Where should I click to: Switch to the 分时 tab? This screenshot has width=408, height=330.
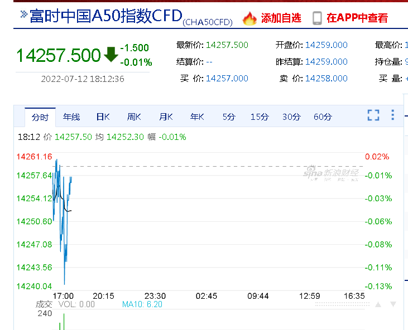pos(40,117)
